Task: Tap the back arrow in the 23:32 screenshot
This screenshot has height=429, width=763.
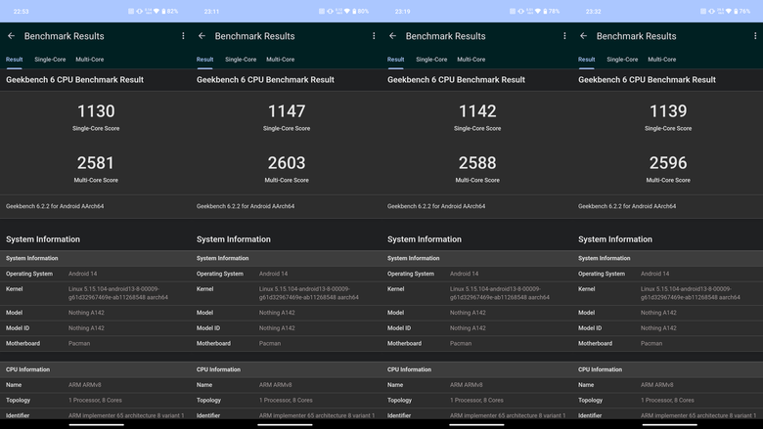Action: click(x=583, y=36)
